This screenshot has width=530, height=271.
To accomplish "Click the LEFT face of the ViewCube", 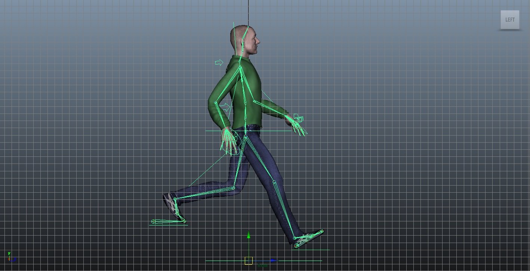I will [x=510, y=20].
